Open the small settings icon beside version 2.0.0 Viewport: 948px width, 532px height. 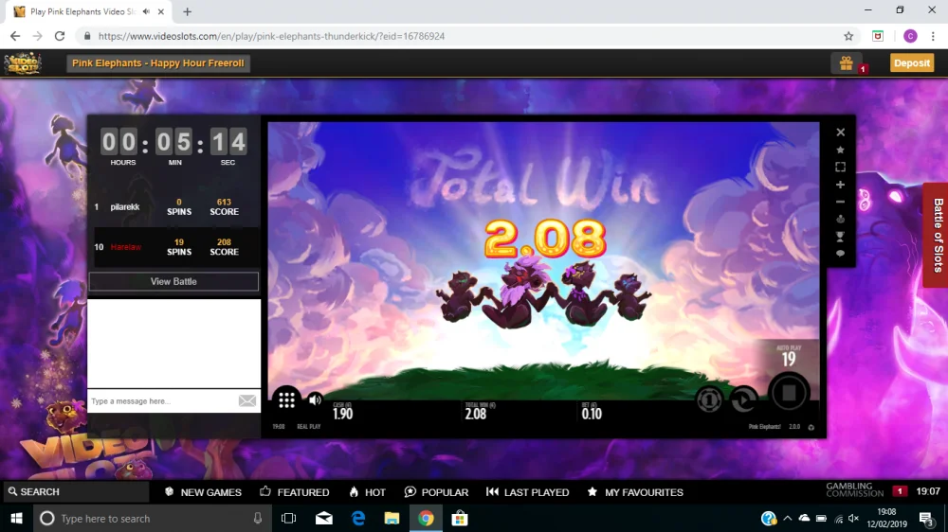coord(811,427)
